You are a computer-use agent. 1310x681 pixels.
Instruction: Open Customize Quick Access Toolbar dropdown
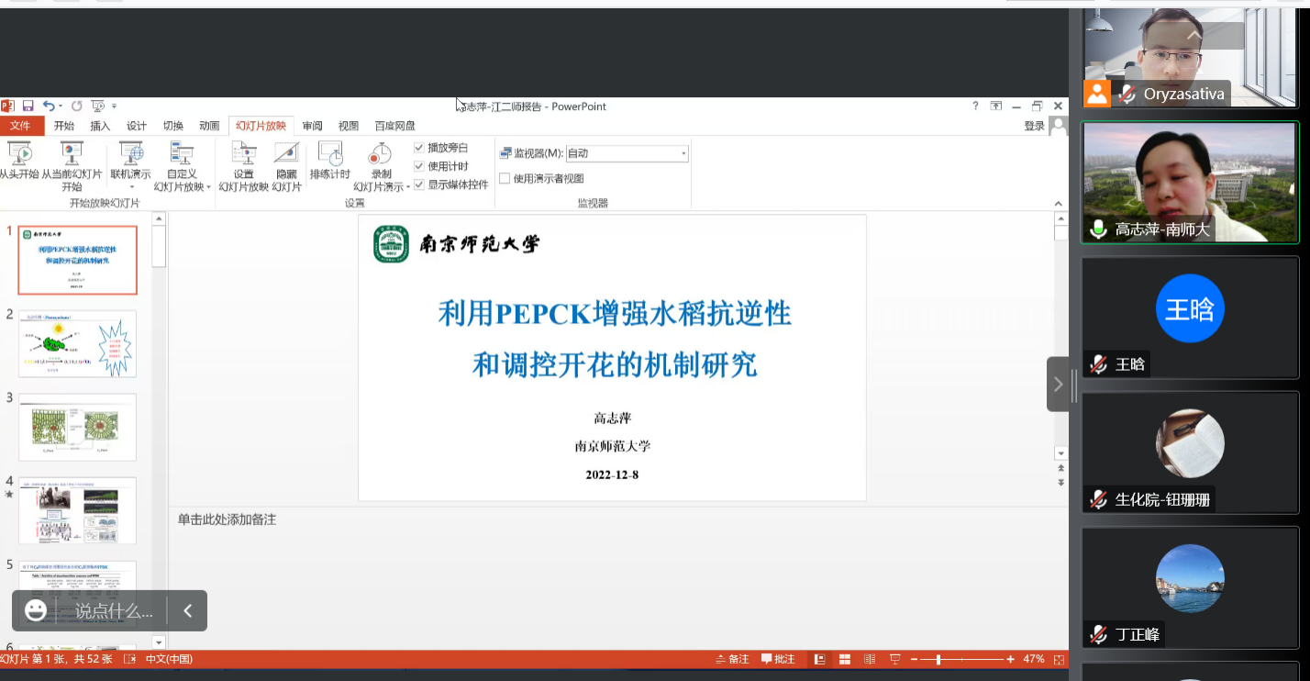(x=114, y=106)
